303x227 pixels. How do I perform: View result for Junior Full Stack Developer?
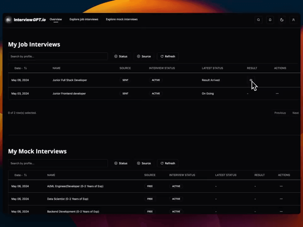(x=251, y=80)
